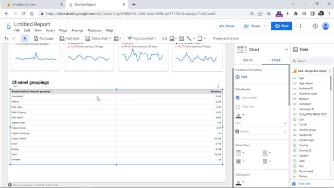Click the blue View button

click(281, 26)
